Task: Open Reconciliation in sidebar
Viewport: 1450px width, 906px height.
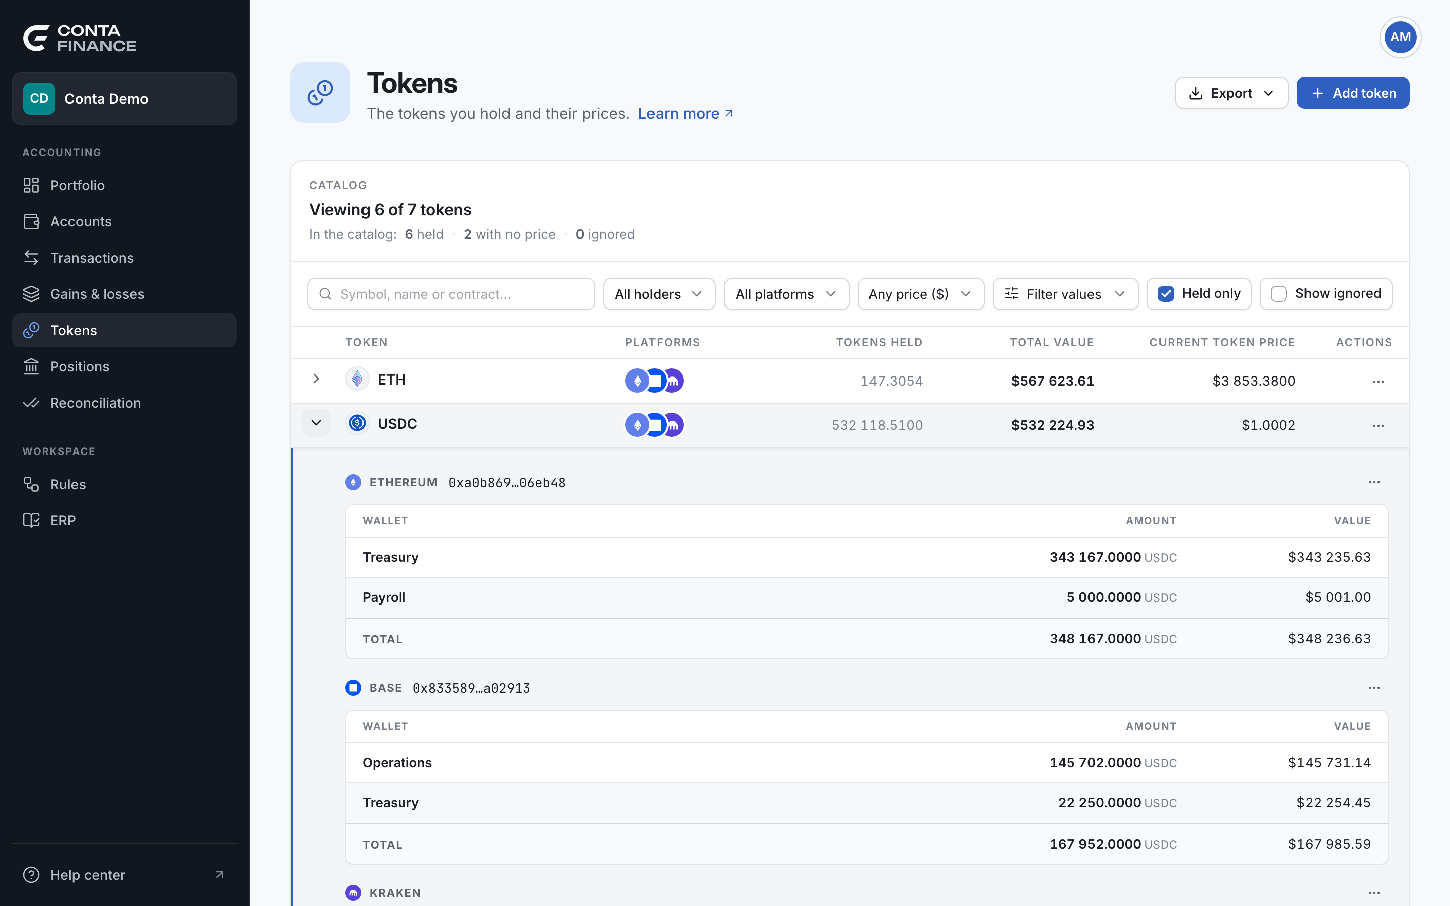Action: coord(124,403)
